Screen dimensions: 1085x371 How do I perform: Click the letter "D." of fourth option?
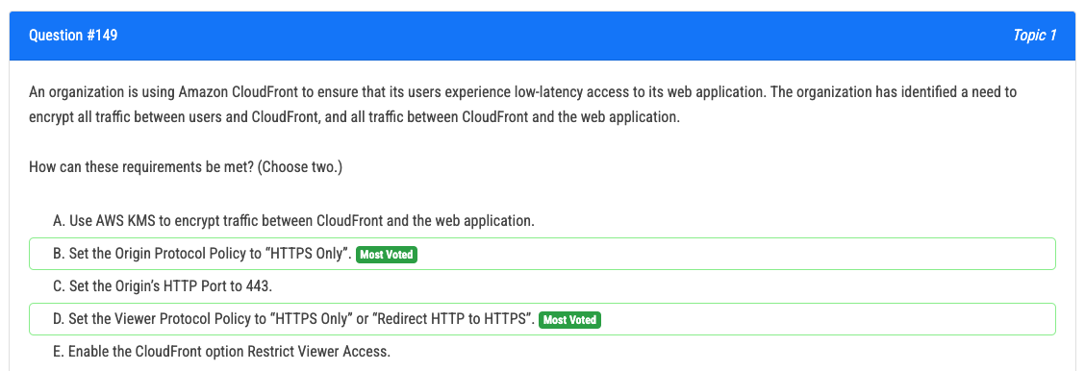[x=59, y=318]
